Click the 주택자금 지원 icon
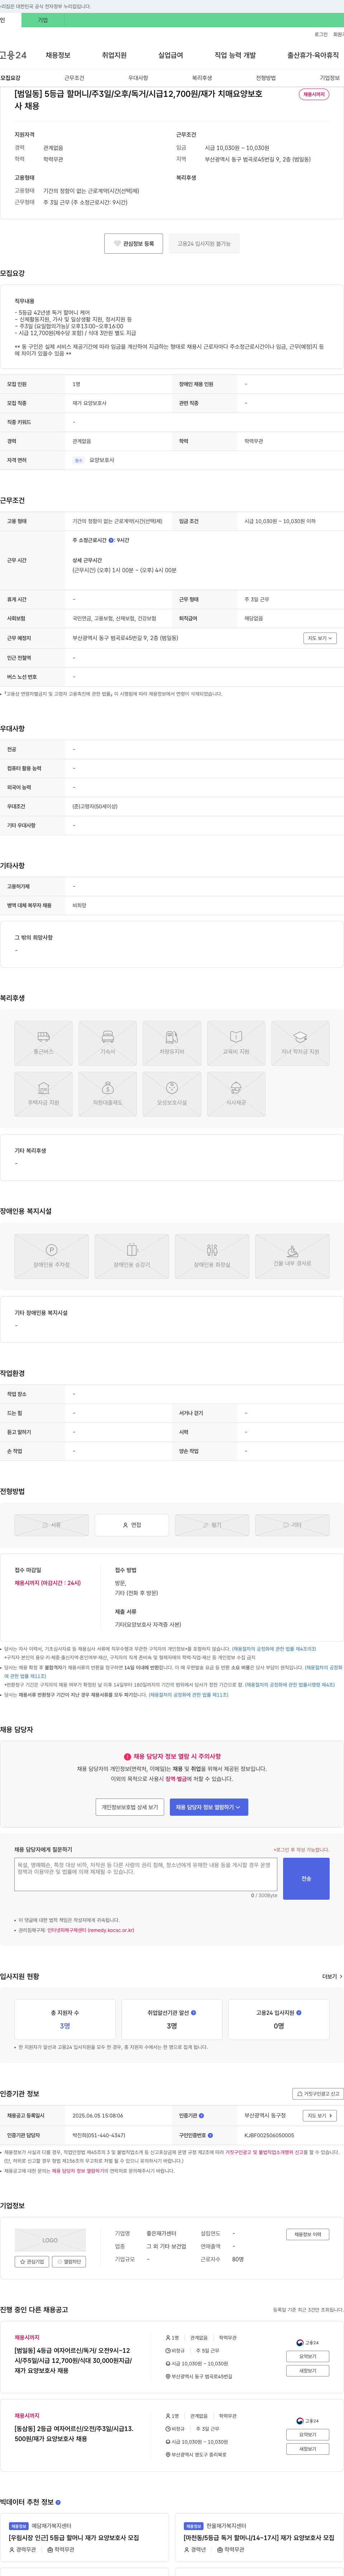Viewport: 344px width, 2576px height. [x=43, y=1094]
